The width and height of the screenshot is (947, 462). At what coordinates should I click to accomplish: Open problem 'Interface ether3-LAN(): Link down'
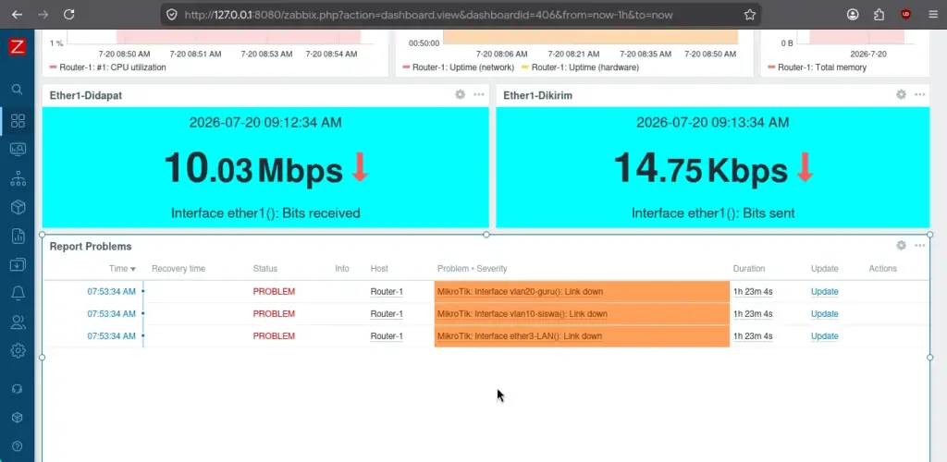point(520,336)
